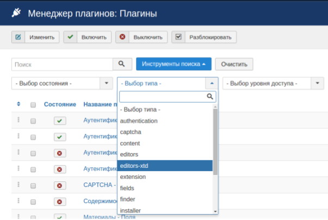
Task: Click the Поиск text input field
Action: click(62, 64)
